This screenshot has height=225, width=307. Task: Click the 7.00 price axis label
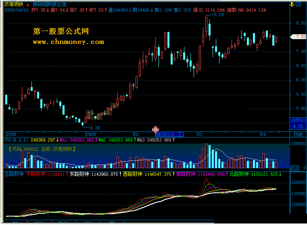301,52
